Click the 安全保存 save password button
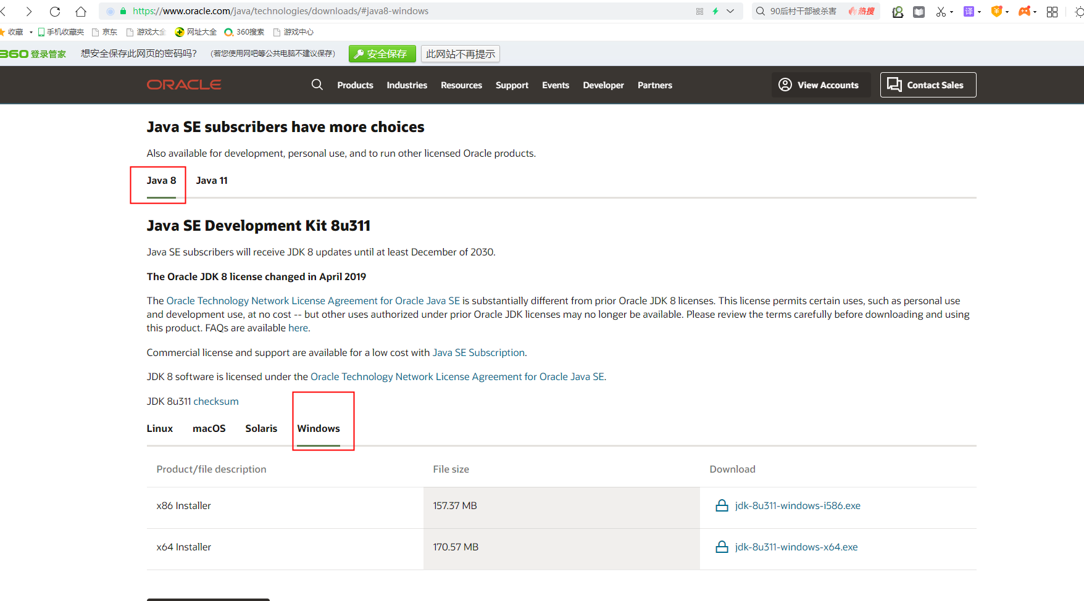This screenshot has width=1084, height=601. [382, 54]
